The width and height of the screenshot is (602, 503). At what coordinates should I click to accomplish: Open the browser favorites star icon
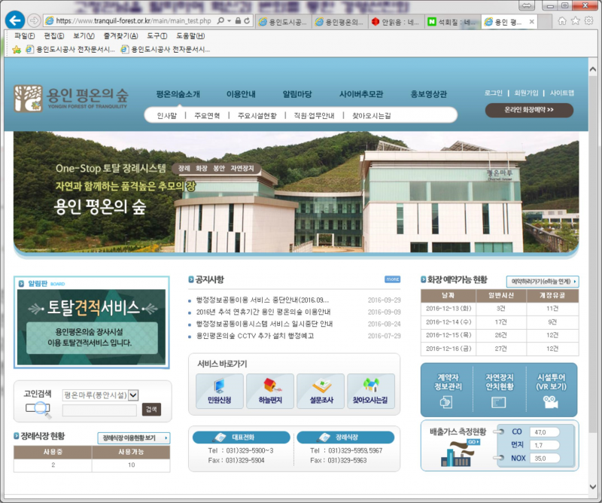pyautogui.click(x=575, y=21)
